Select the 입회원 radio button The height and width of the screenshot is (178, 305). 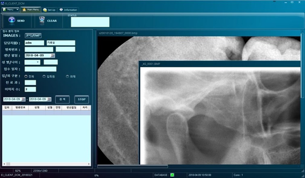[44, 76]
